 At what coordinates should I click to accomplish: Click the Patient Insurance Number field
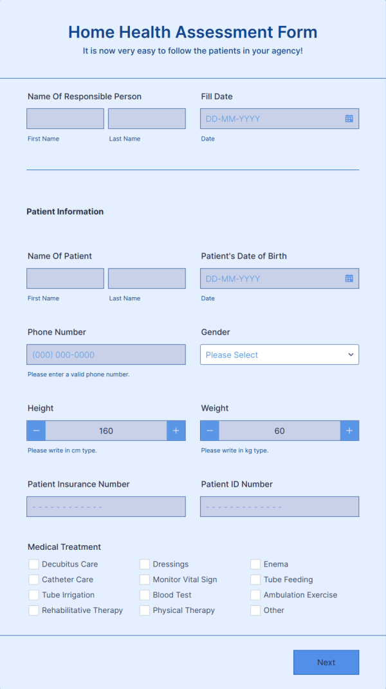pos(106,507)
